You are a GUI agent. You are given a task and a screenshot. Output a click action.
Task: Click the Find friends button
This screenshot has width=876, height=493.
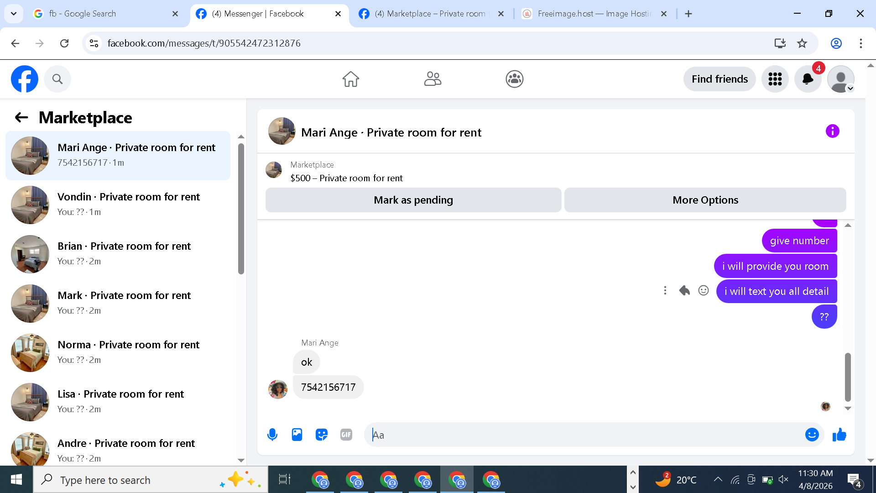[720, 79]
